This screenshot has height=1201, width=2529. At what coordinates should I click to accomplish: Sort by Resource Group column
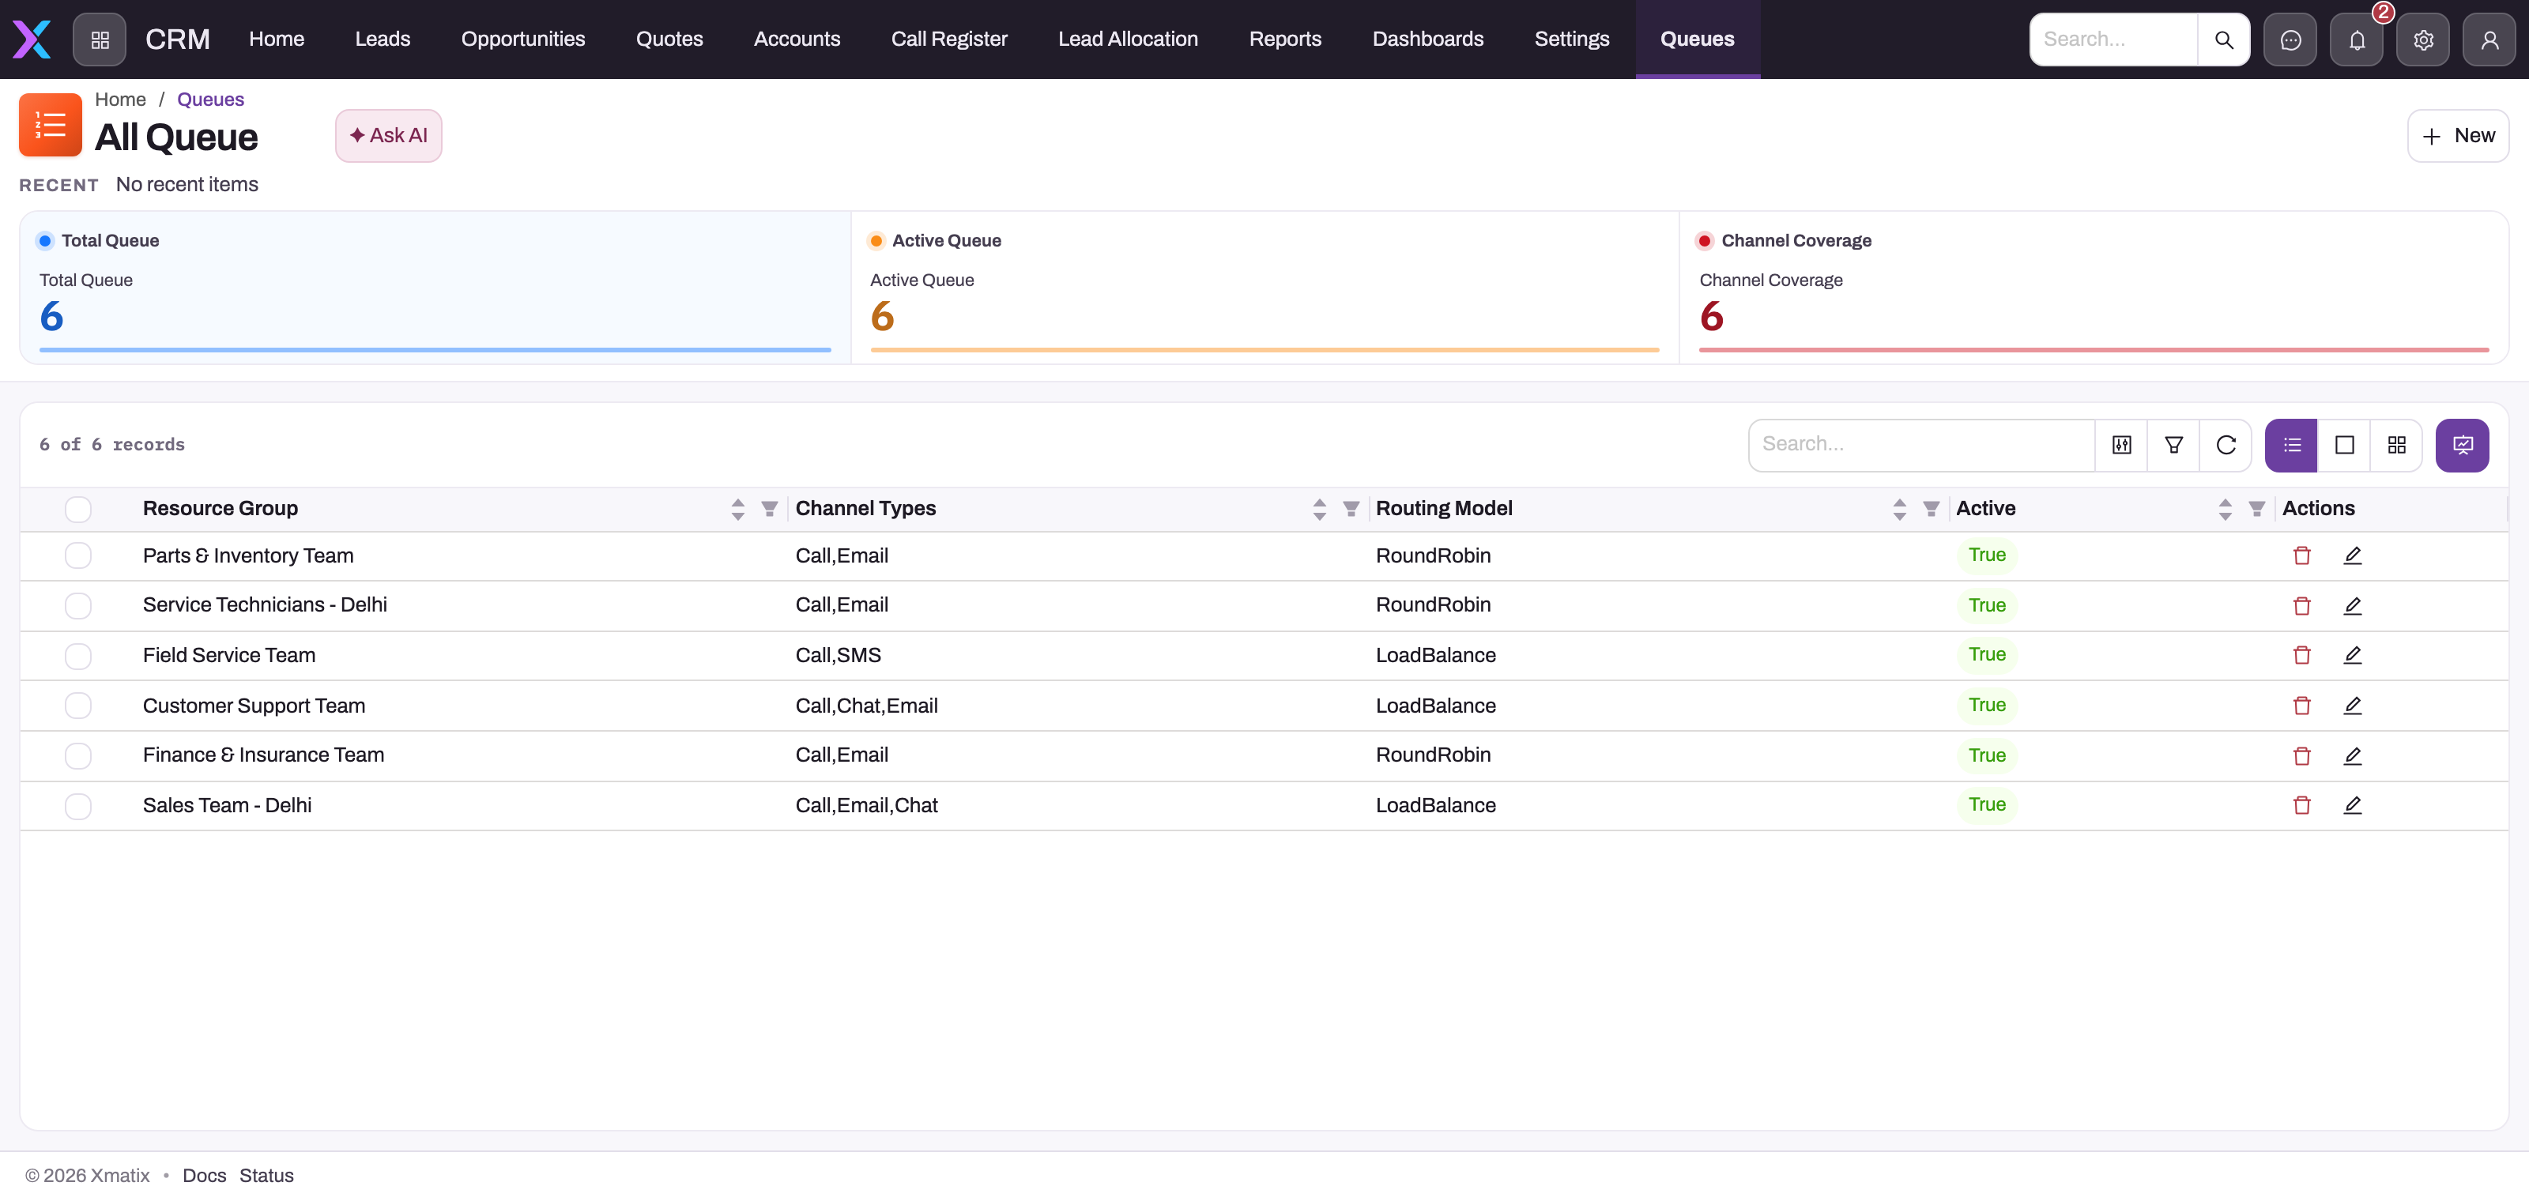737,508
